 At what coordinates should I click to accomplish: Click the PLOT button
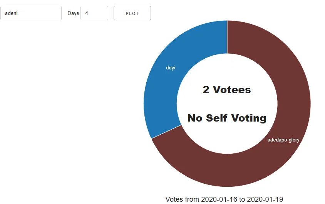[x=132, y=13]
